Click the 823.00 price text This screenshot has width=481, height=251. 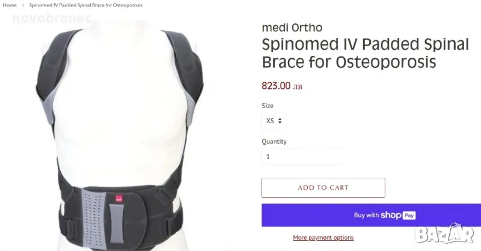pyautogui.click(x=276, y=85)
